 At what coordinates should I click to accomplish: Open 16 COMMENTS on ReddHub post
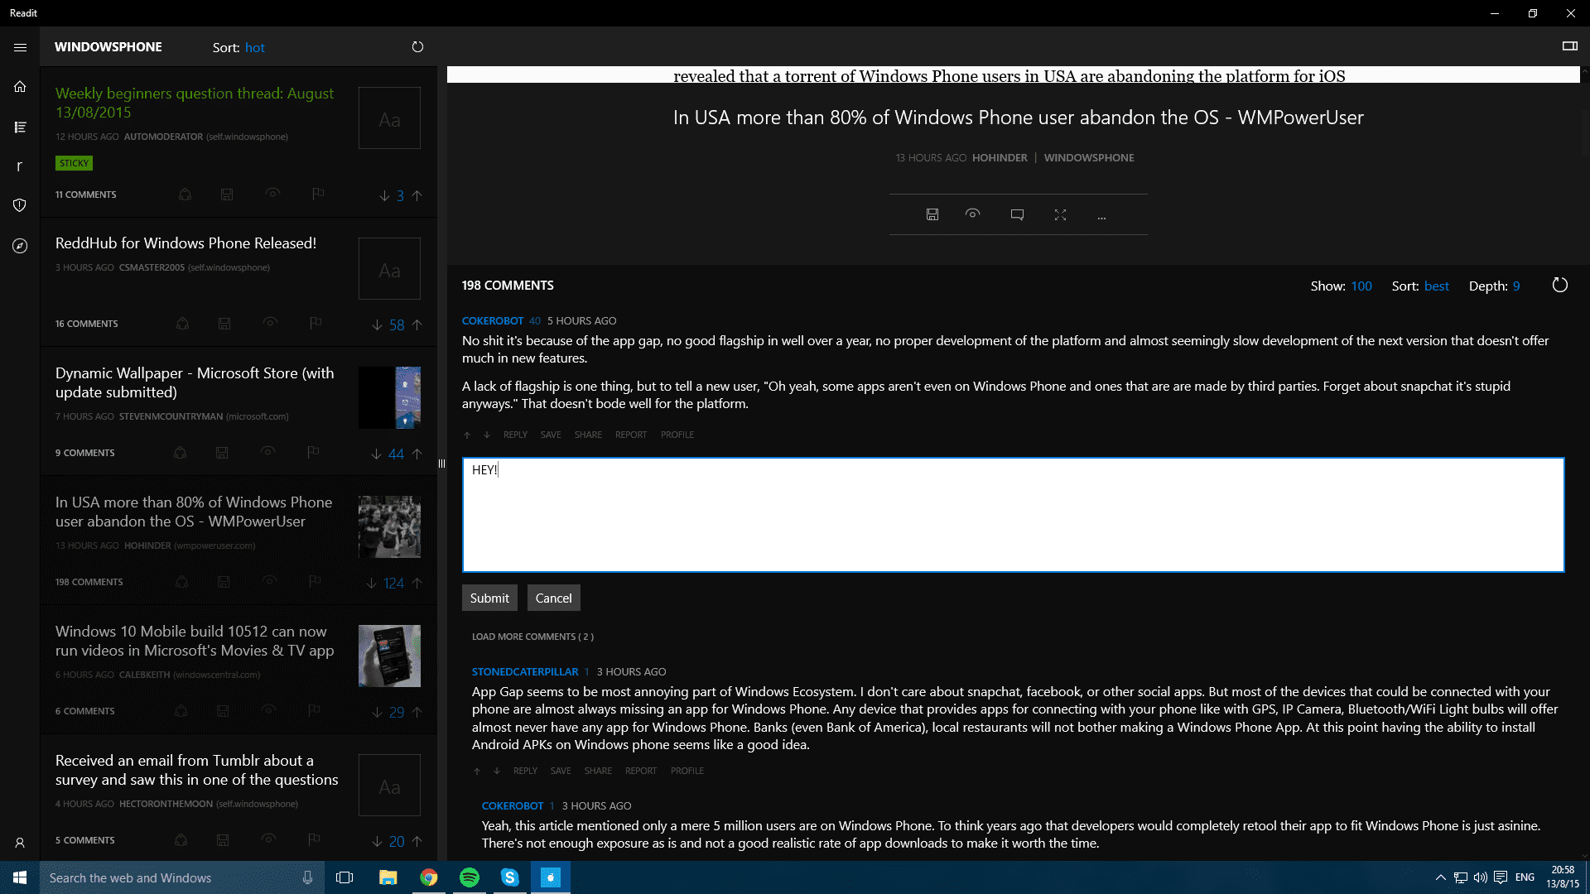pos(86,324)
